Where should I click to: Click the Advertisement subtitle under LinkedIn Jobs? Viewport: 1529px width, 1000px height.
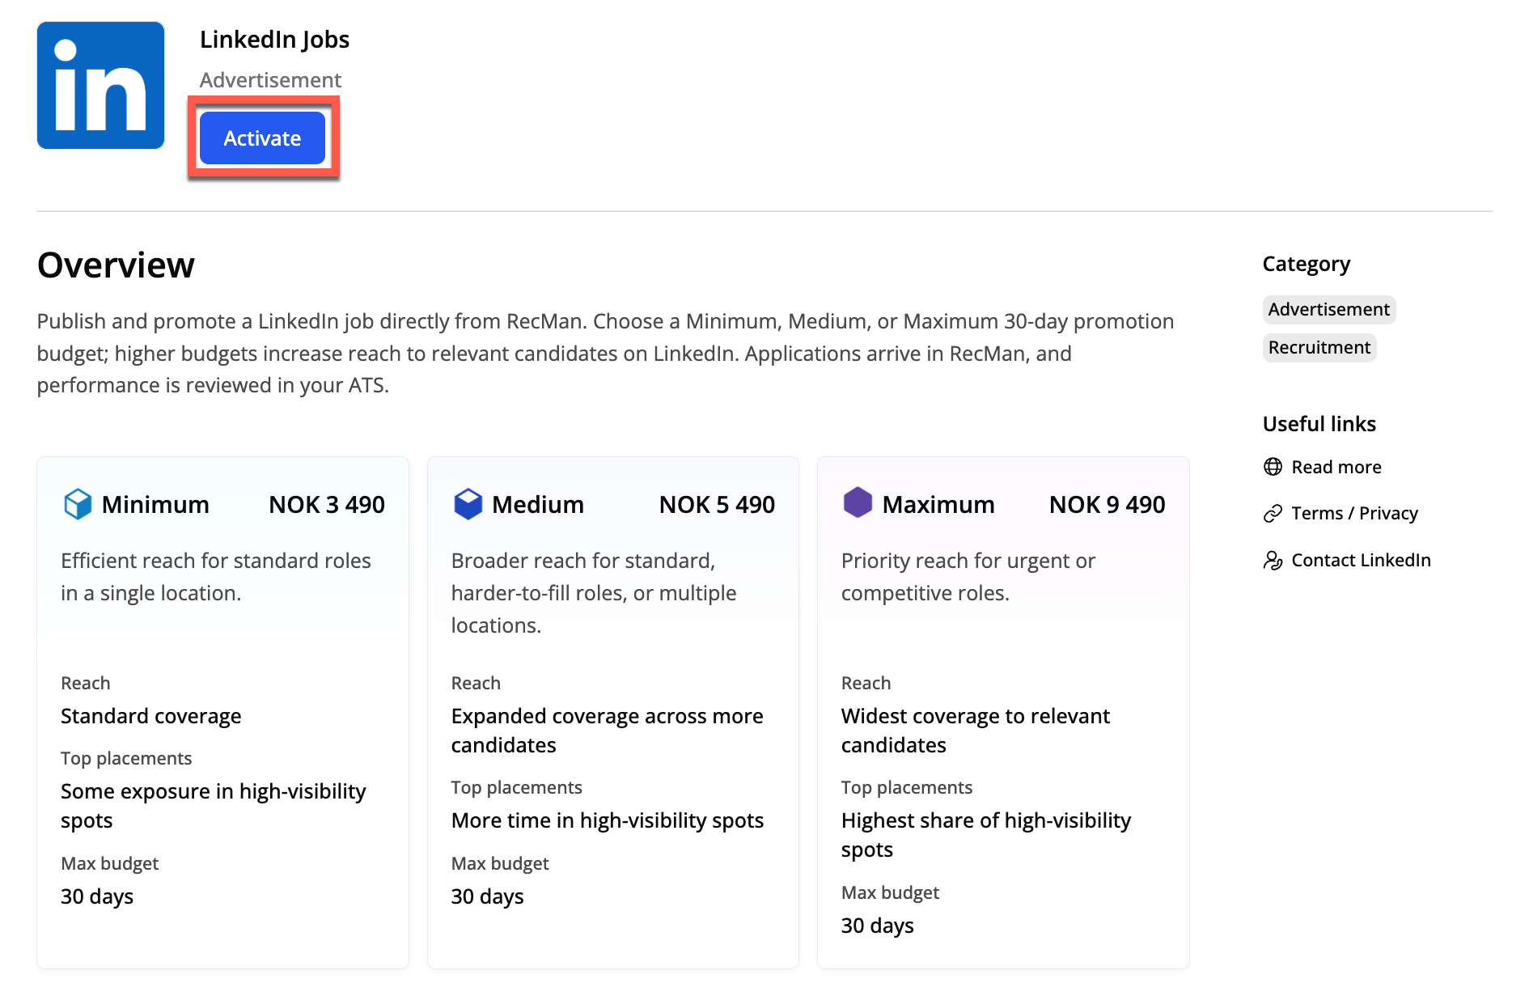(x=270, y=80)
